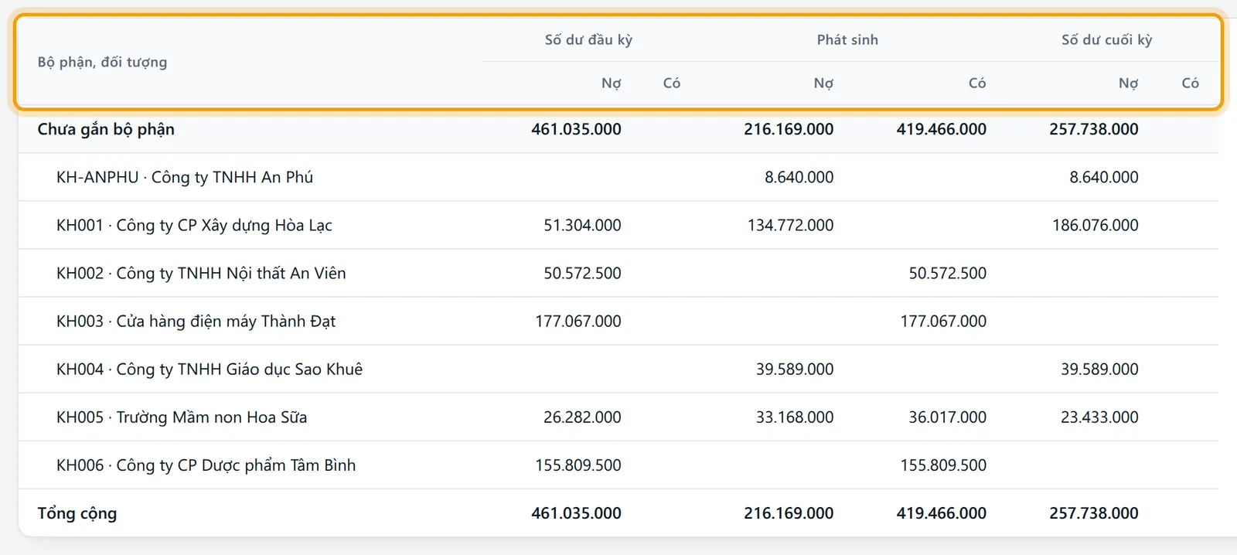Select 216.169.000 in the Tổng cộng row
The height and width of the screenshot is (555, 1237).
pos(789,512)
